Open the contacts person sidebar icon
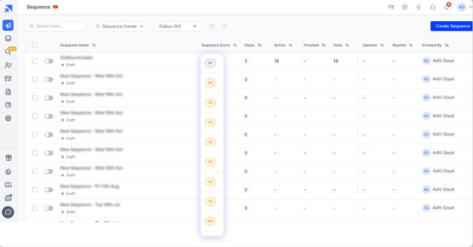This screenshot has height=247, width=473. click(8, 65)
